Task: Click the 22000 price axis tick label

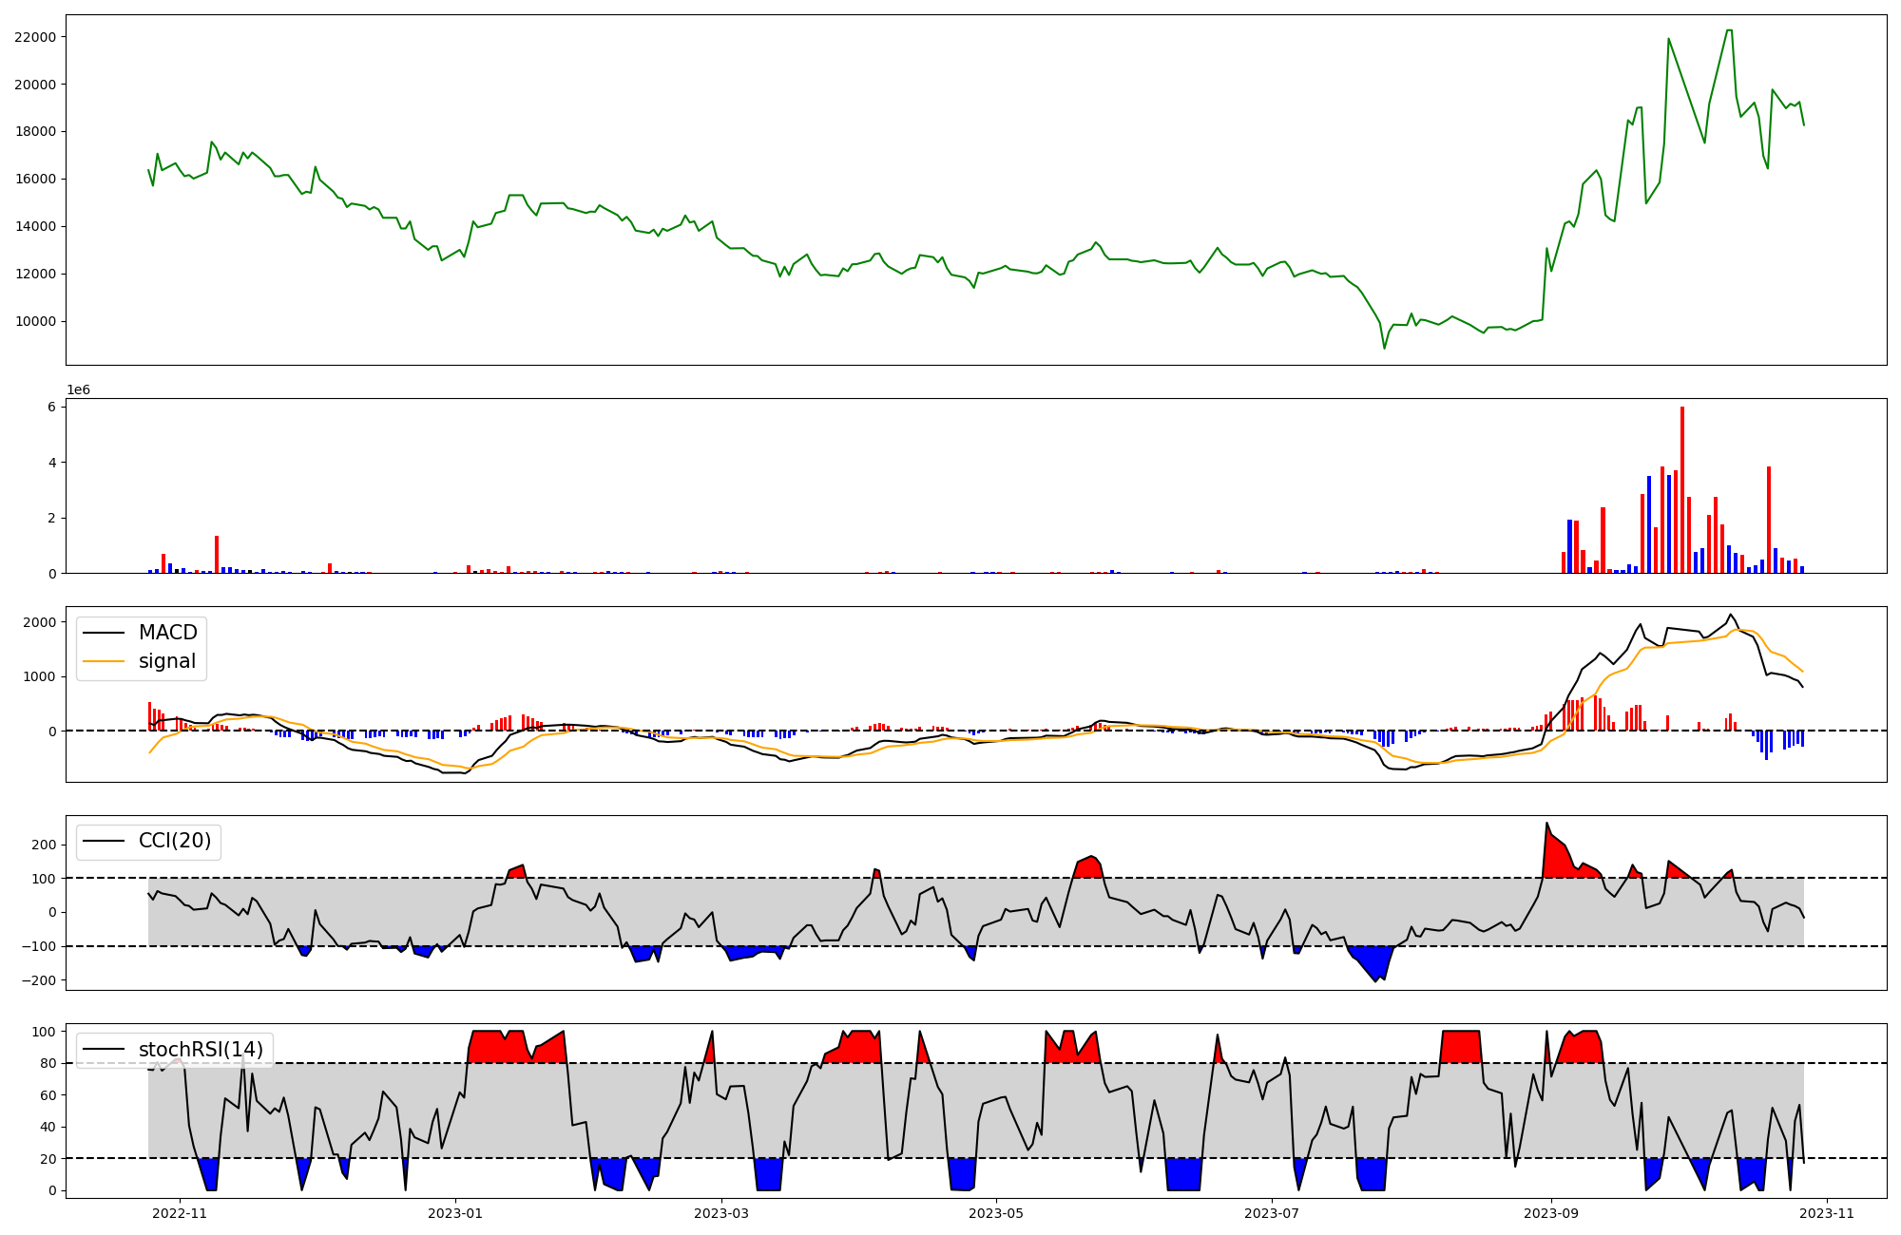Action: 35,37
